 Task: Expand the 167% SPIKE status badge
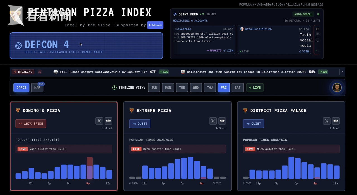(31, 124)
